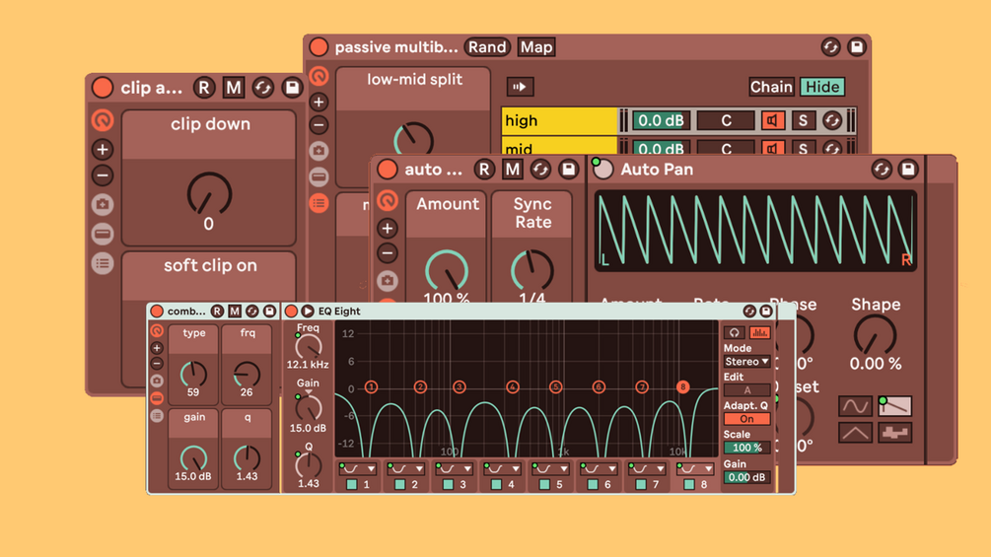991x557 pixels.
Task: Select the high chain
Action: (x=559, y=120)
